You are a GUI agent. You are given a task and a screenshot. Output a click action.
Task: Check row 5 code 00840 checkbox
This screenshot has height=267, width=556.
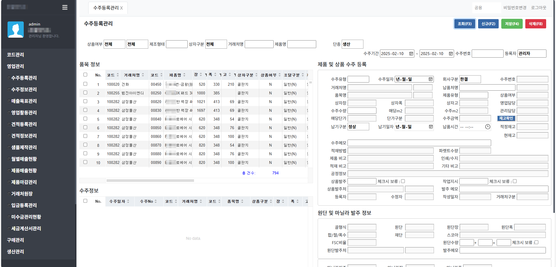coord(85,119)
